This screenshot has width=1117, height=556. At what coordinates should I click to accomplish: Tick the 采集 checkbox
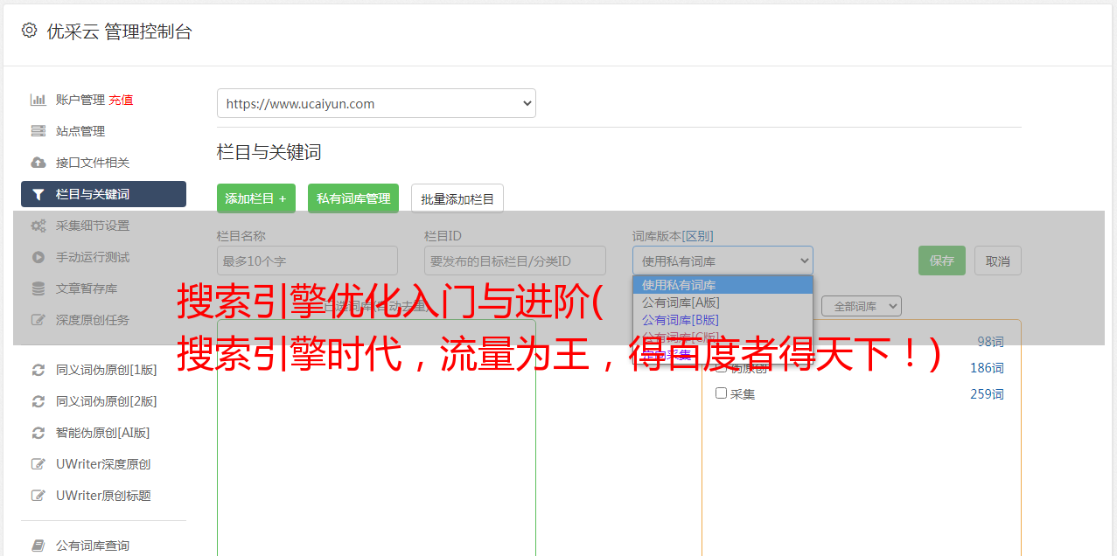[x=722, y=393]
